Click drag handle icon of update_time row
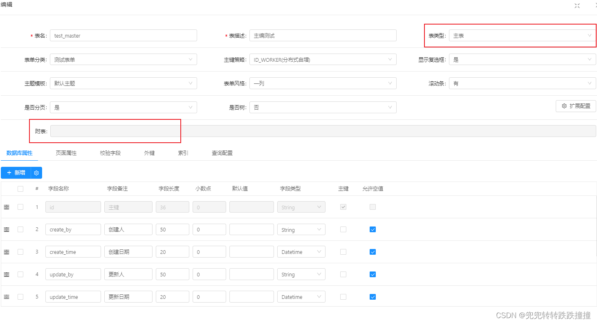This screenshot has height=323, width=597. click(x=7, y=297)
